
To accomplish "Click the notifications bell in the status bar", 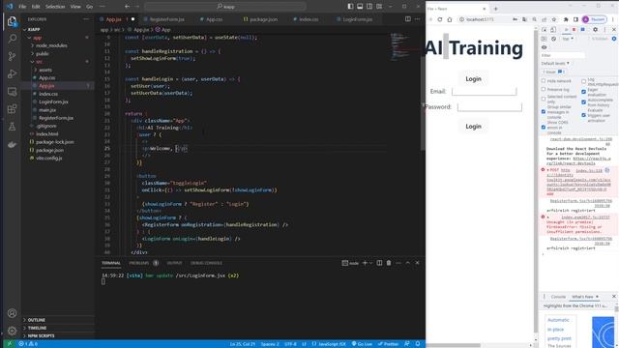I will tap(417, 344).
